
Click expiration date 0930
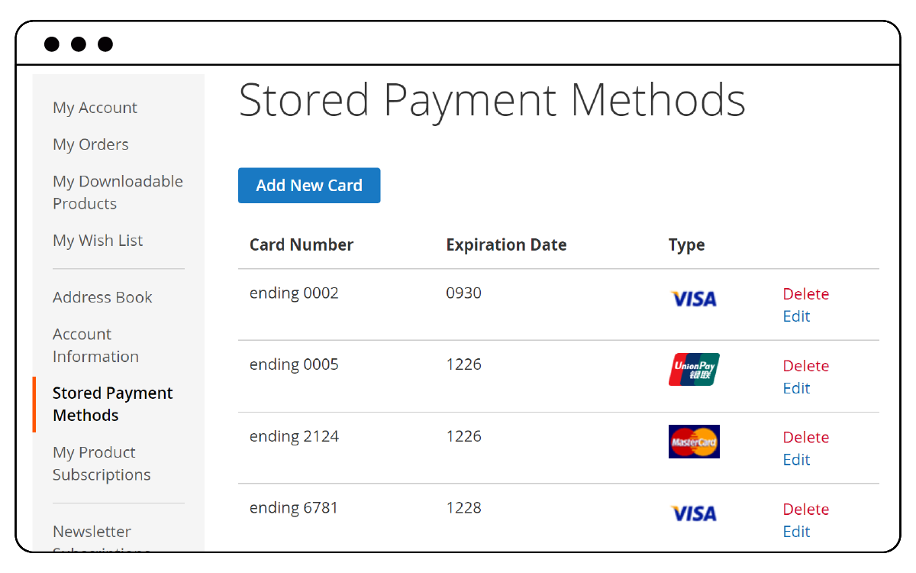(463, 293)
